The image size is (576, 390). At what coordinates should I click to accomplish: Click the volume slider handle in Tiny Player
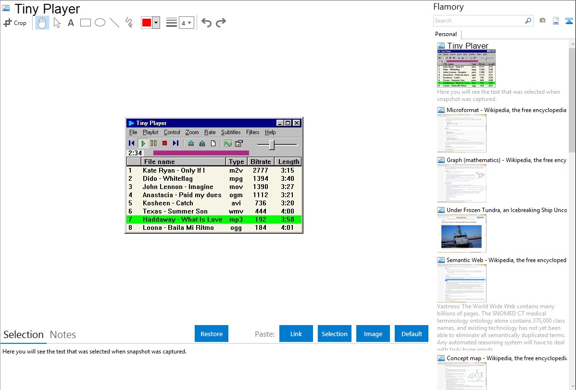tap(272, 145)
